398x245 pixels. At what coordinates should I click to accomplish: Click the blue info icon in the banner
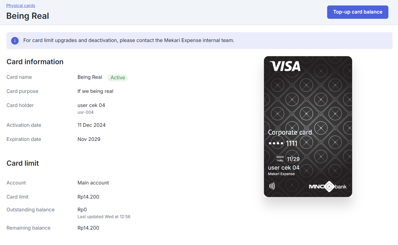pyautogui.click(x=15, y=41)
